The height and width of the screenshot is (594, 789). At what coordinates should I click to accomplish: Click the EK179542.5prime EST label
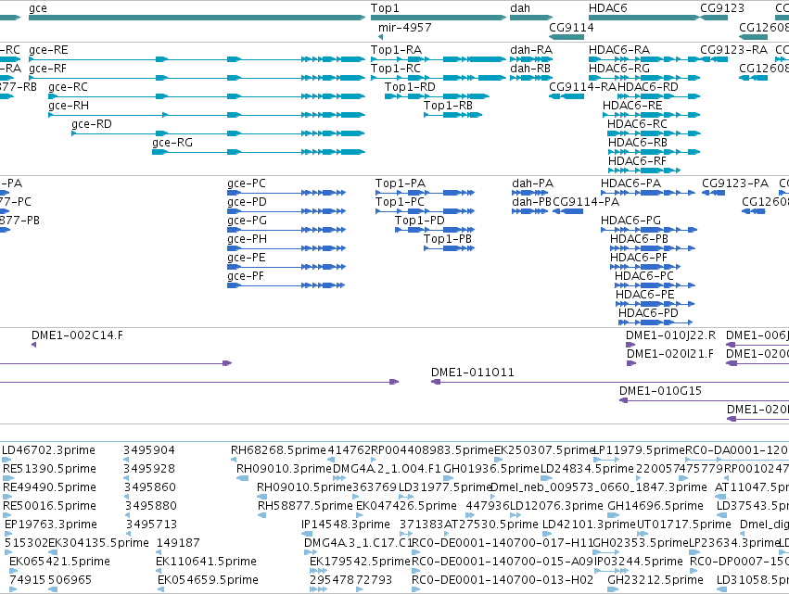coord(361,562)
